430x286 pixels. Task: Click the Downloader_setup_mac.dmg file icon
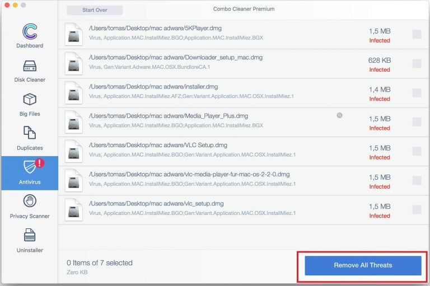pos(73,64)
